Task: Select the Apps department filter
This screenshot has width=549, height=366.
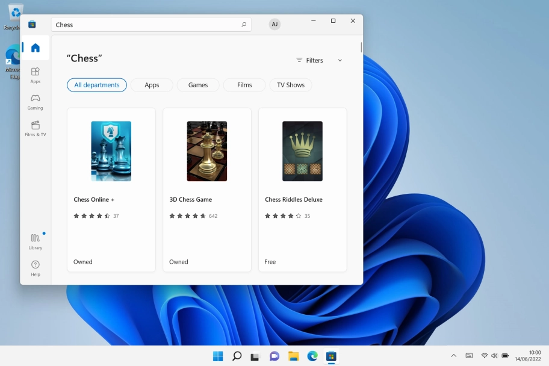Action: (x=152, y=85)
